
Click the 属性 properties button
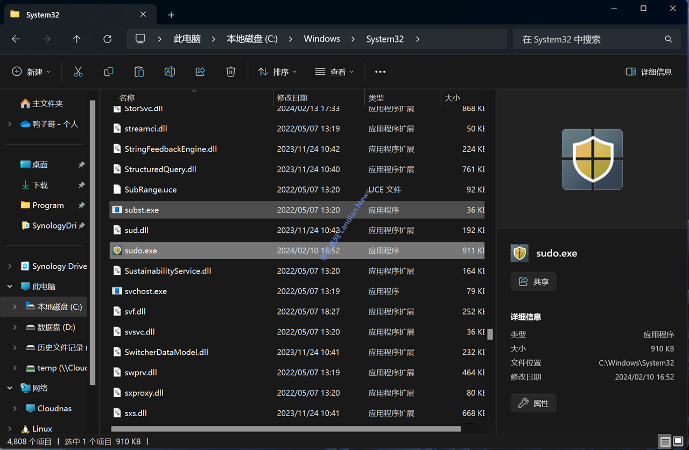point(533,403)
